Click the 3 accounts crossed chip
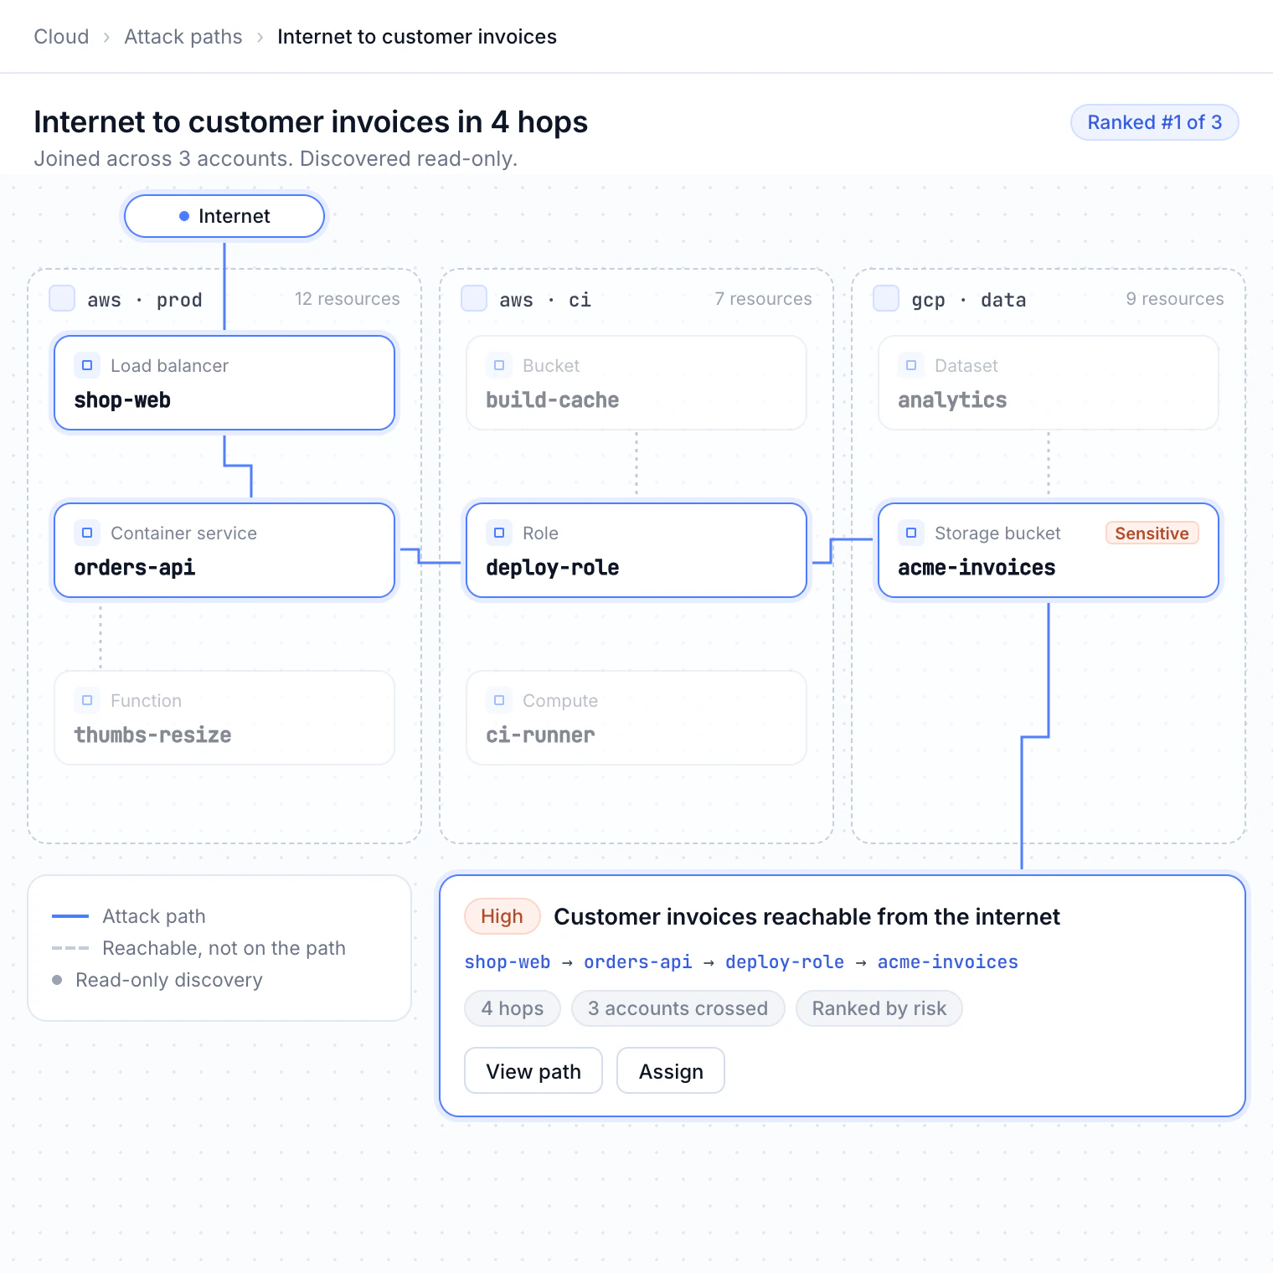 click(678, 1008)
